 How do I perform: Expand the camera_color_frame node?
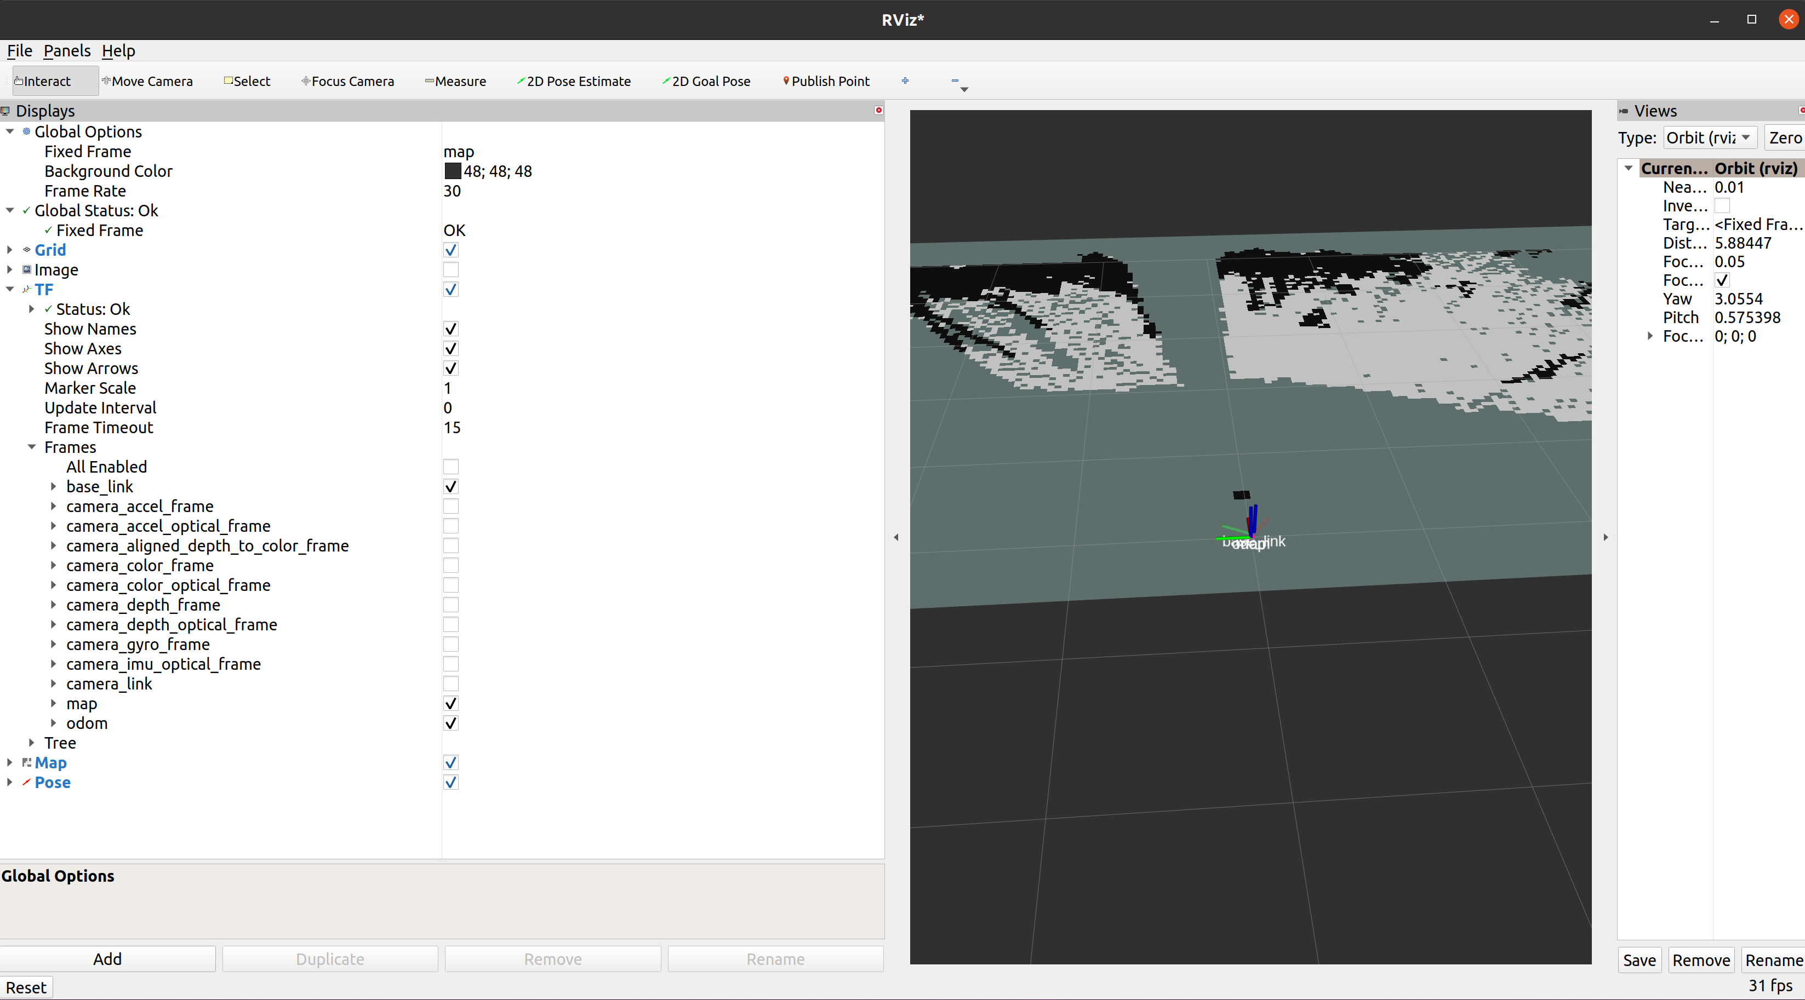click(53, 565)
